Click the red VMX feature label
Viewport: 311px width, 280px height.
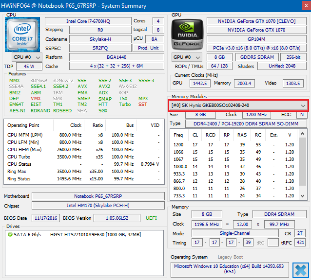[x=36, y=99]
